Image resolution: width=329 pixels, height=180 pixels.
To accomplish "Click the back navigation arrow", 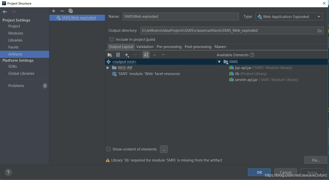I will (x=5, y=12).
